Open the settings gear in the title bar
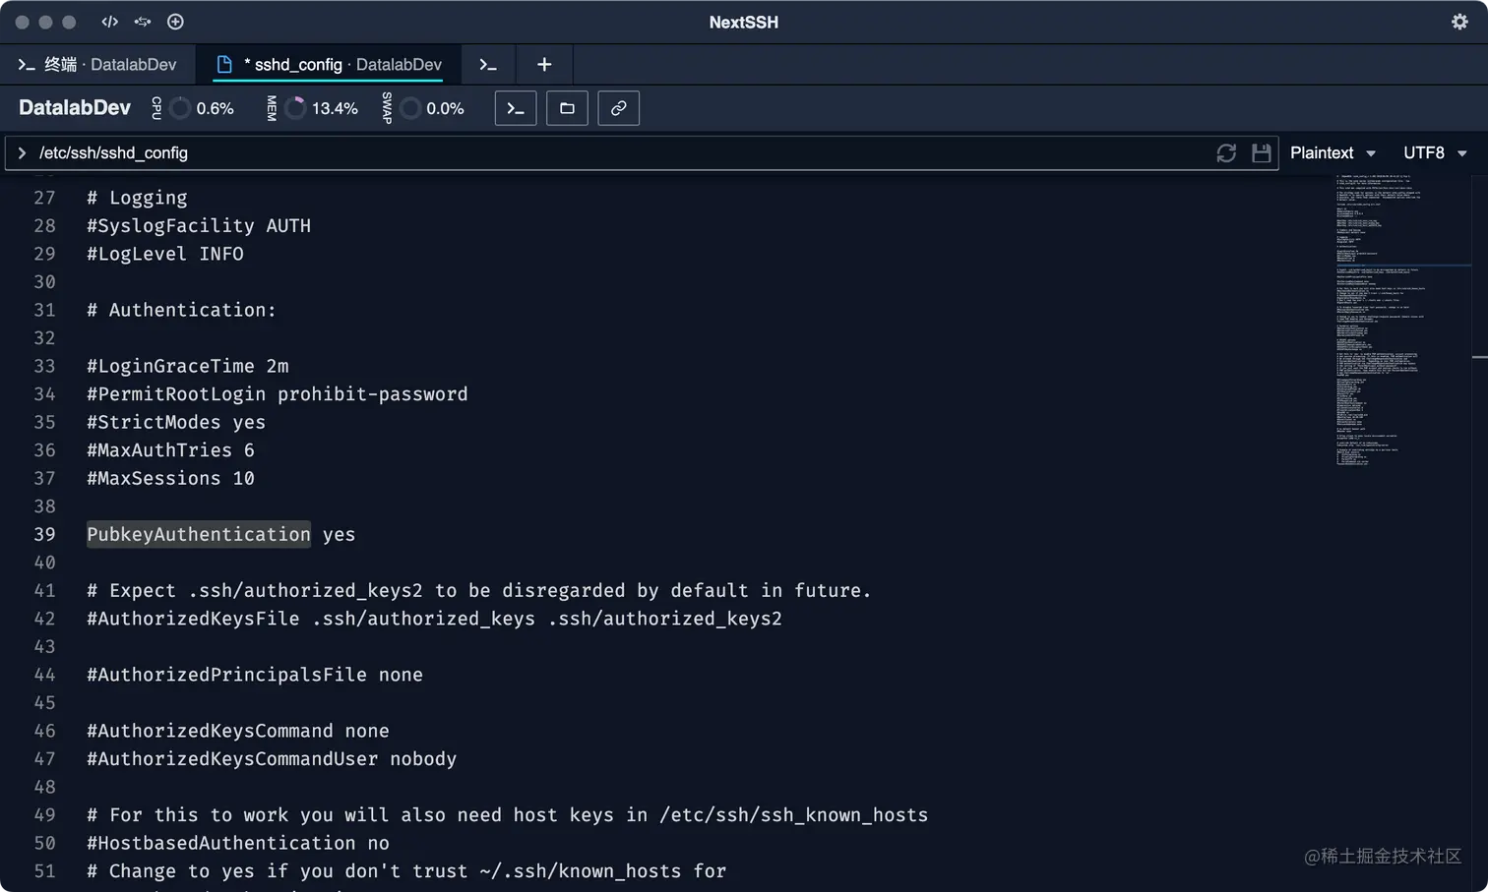Image resolution: width=1488 pixels, height=892 pixels. click(1459, 22)
